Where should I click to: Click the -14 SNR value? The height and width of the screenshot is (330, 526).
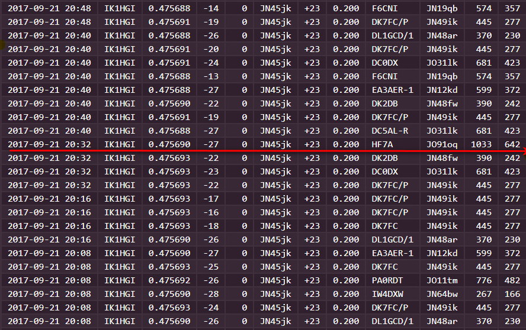pyautogui.click(x=211, y=8)
